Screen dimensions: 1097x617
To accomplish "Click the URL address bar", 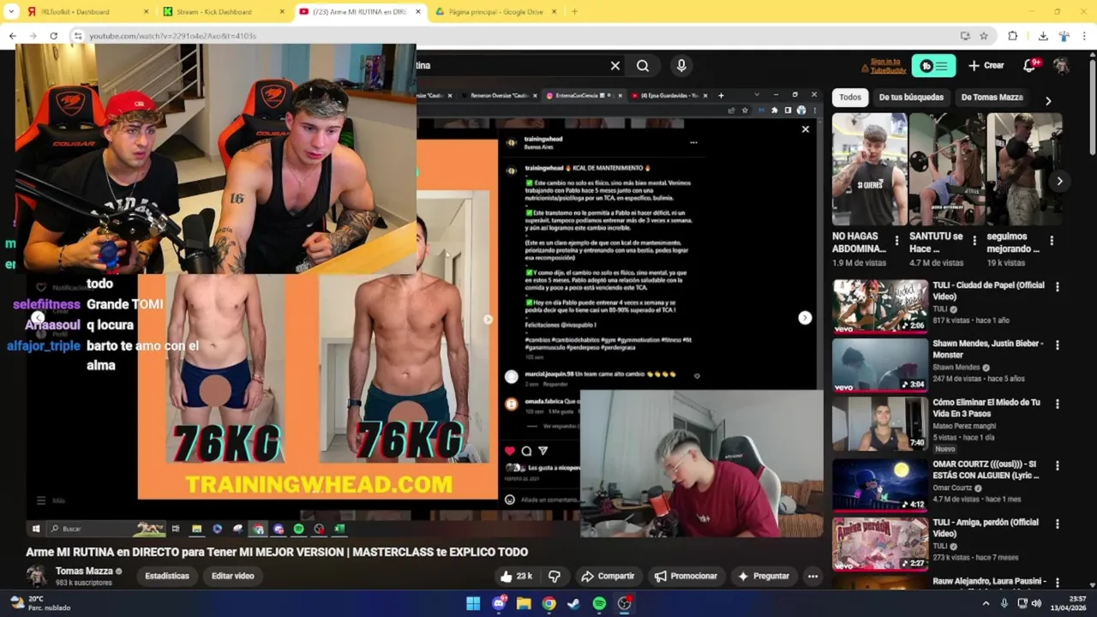I will coord(514,36).
